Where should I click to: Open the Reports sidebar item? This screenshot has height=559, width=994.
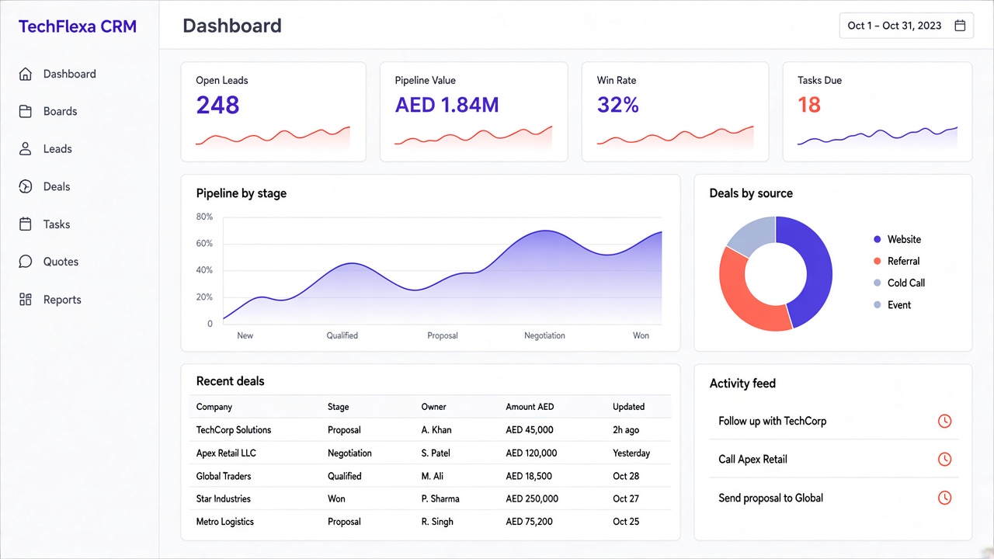(x=62, y=300)
